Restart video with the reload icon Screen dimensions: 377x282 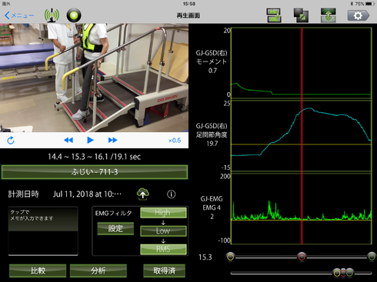[11, 141]
